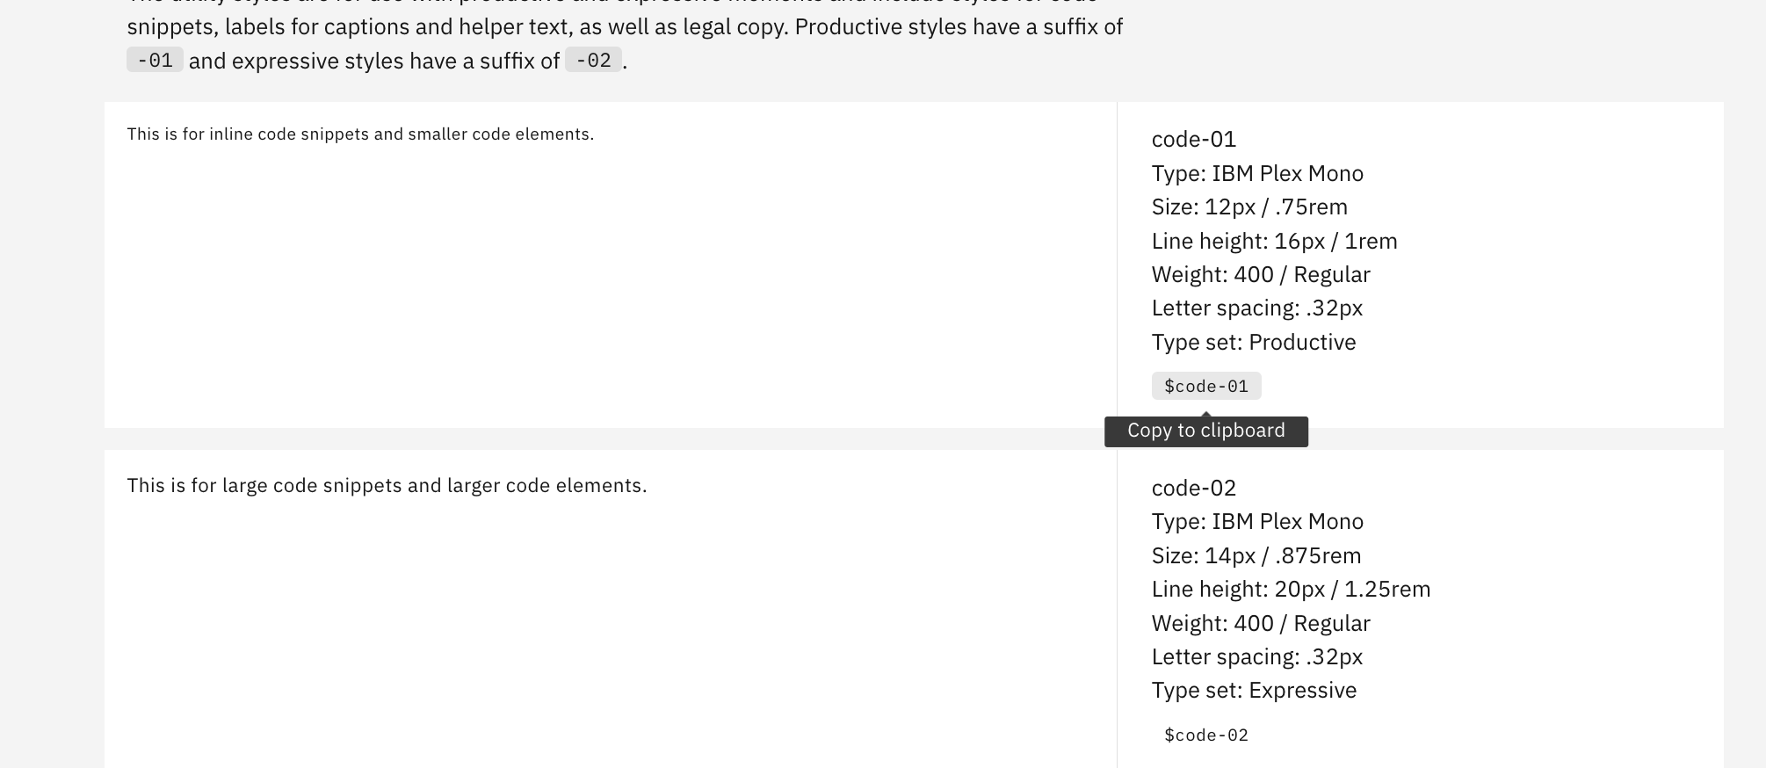1766x768 pixels.
Task: Click the $code-01 token to copy it
Action: (1205, 385)
